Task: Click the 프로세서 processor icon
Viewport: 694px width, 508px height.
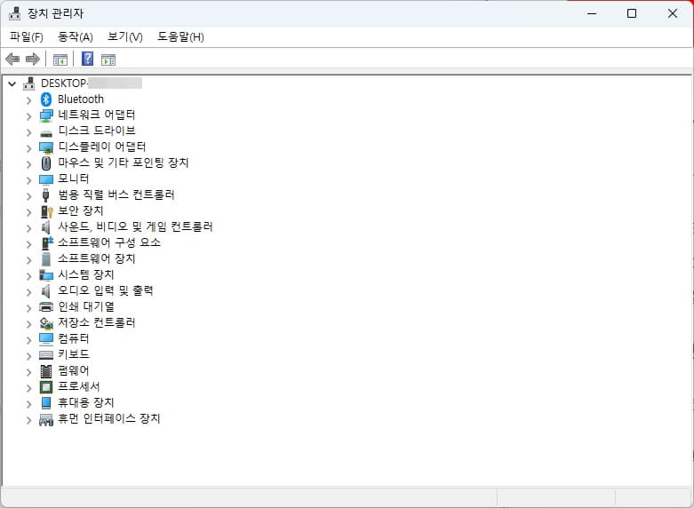Action: tap(46, 387)
